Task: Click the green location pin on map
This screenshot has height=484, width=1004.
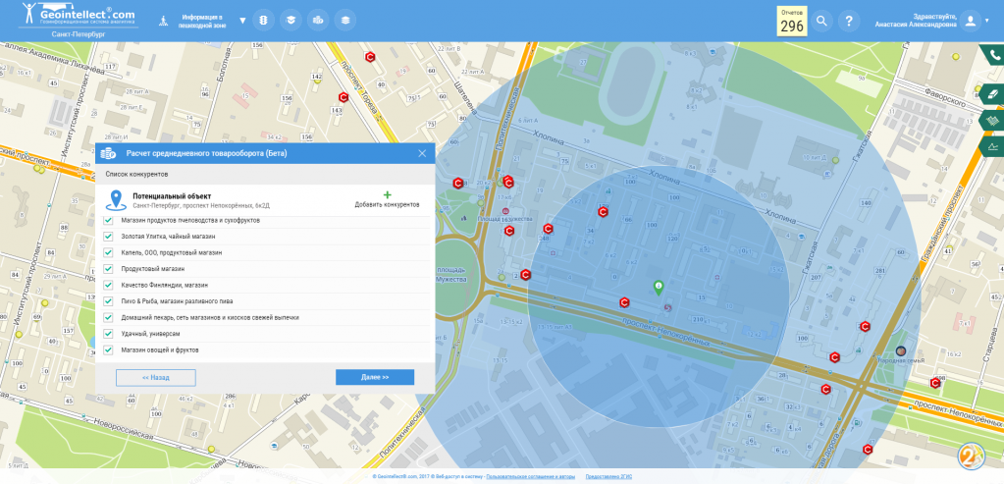Action: [x=659, y=287]
